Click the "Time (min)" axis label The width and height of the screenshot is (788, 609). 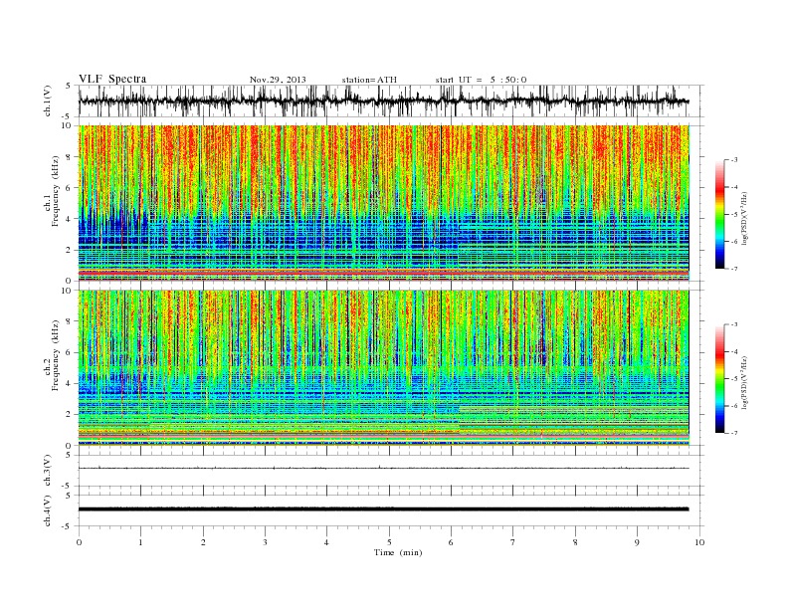click(398, 552)
